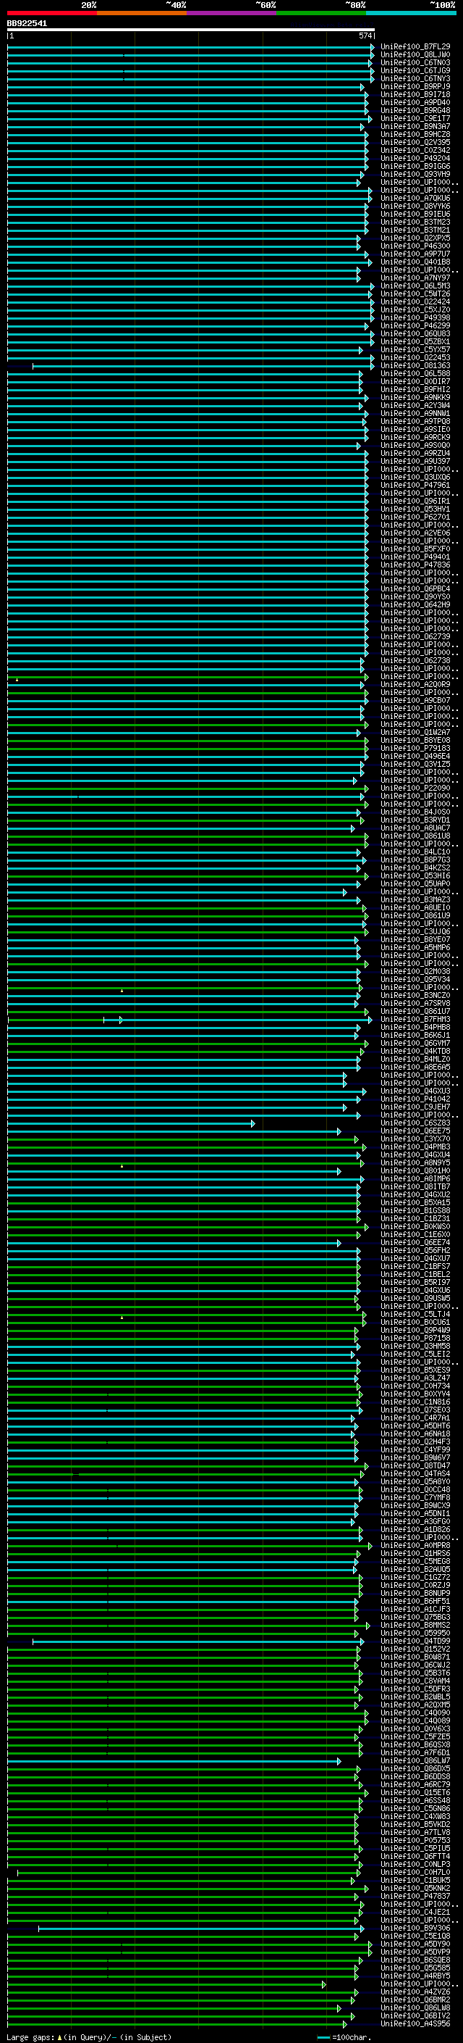Select hit label UniRef100_Q8LJW0
Viewport: 463px width, 2043px height.
click(415, 55)
